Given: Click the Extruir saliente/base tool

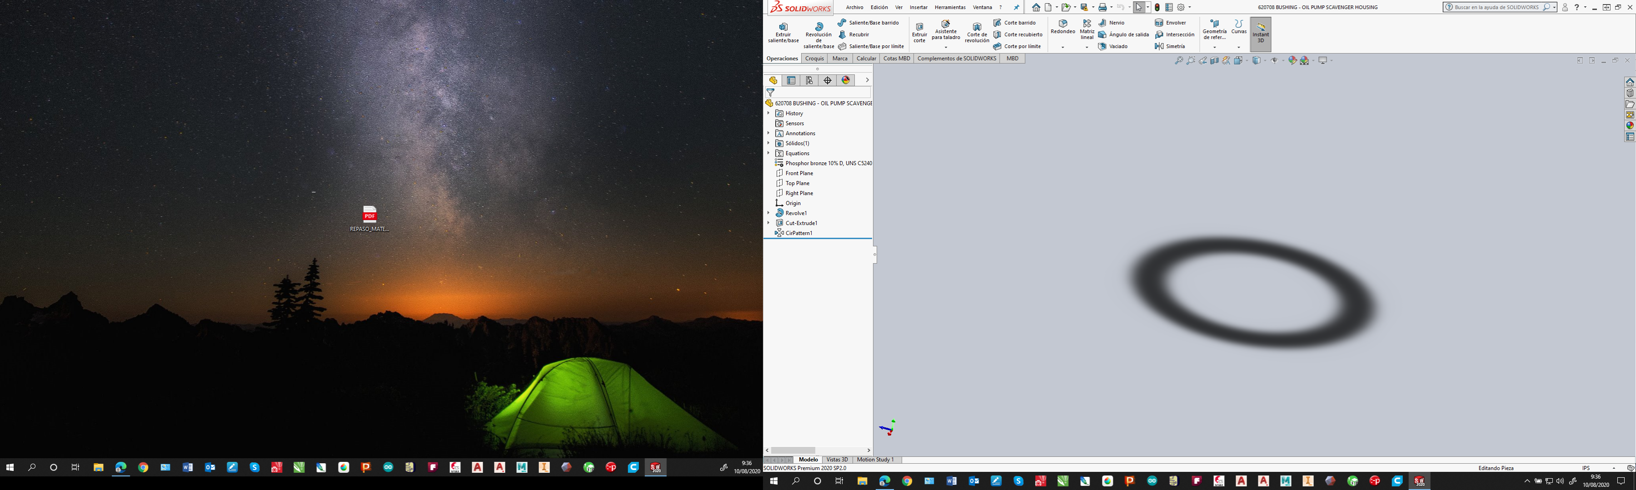Looking at the screenshot, I should pos(783,32).
